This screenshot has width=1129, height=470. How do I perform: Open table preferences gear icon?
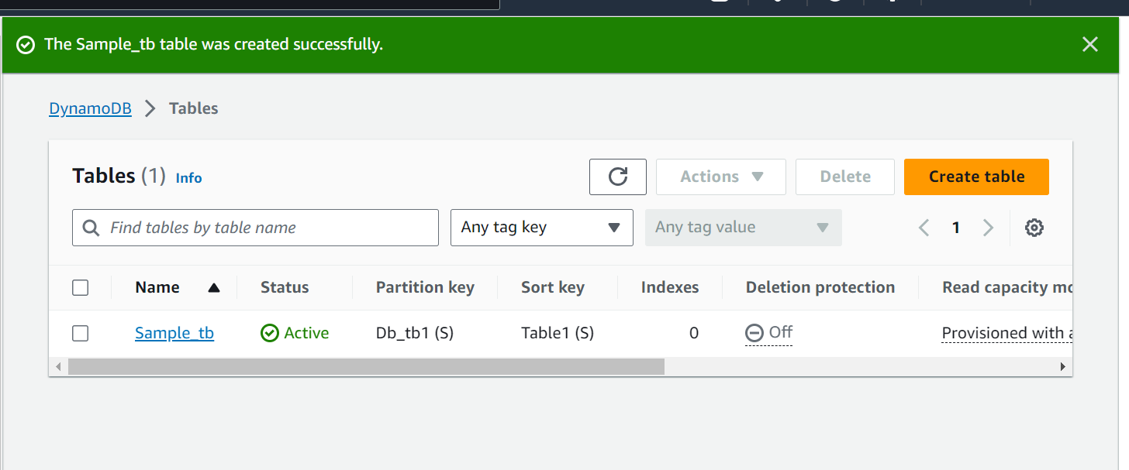[x=1034, y=228]
